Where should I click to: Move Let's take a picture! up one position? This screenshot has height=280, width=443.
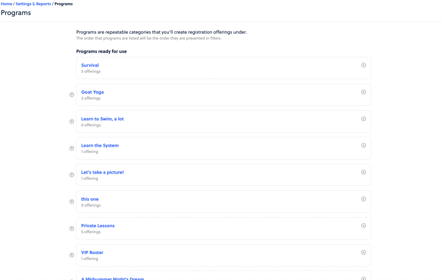[72, 175]
